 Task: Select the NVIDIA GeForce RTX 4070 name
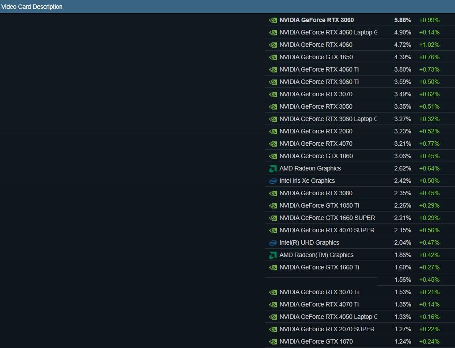coord(316,144)
